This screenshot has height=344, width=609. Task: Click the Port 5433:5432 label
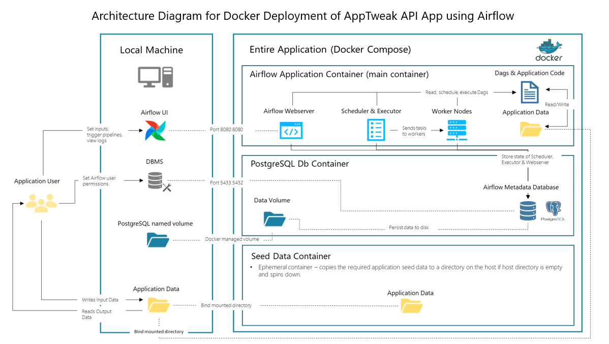coord(227,182)
